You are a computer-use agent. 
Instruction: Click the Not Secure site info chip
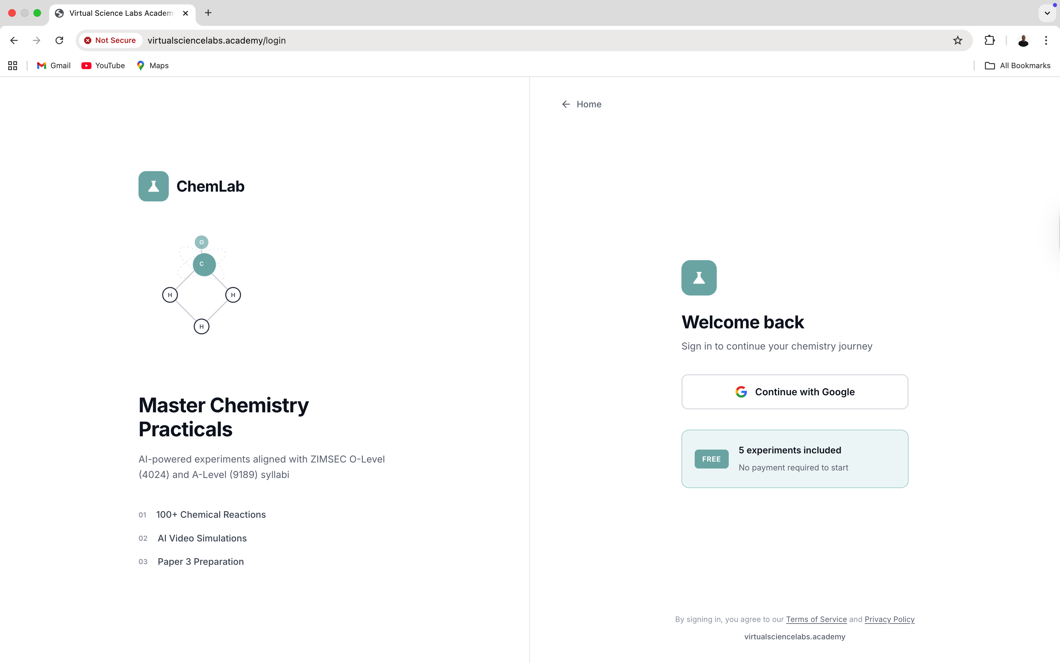[x=110, y=40]
